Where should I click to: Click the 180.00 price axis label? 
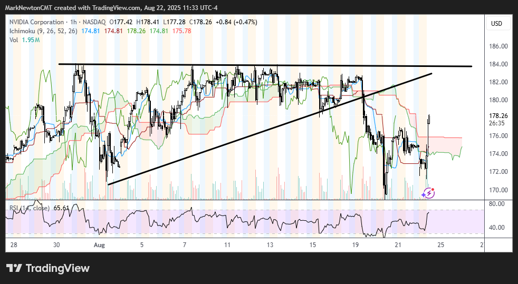498,100
